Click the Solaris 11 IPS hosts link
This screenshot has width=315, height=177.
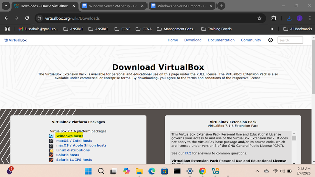74,160
